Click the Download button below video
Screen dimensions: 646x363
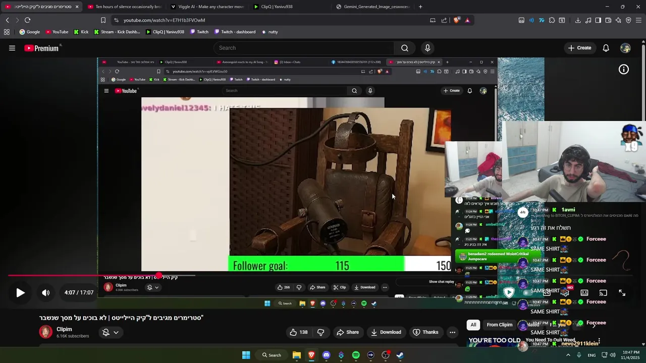[386, 332]
